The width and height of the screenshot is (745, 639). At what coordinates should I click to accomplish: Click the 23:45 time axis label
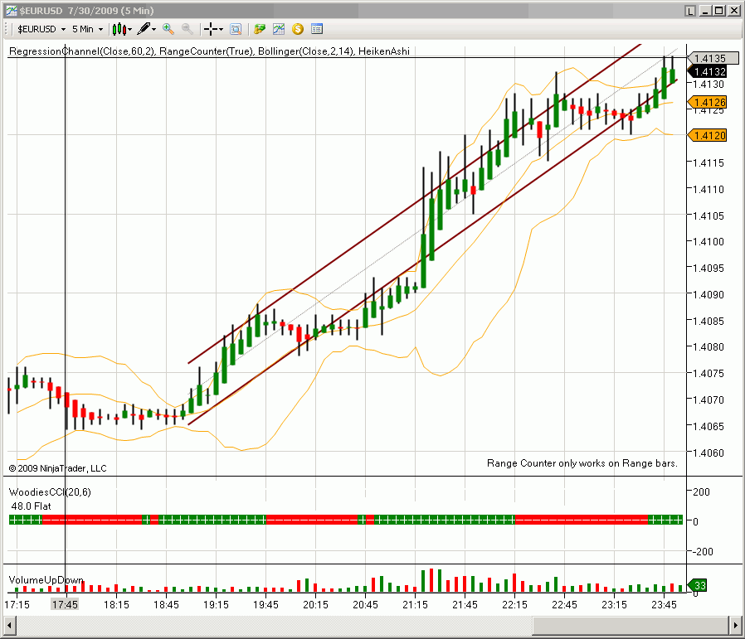pos(664,604)
